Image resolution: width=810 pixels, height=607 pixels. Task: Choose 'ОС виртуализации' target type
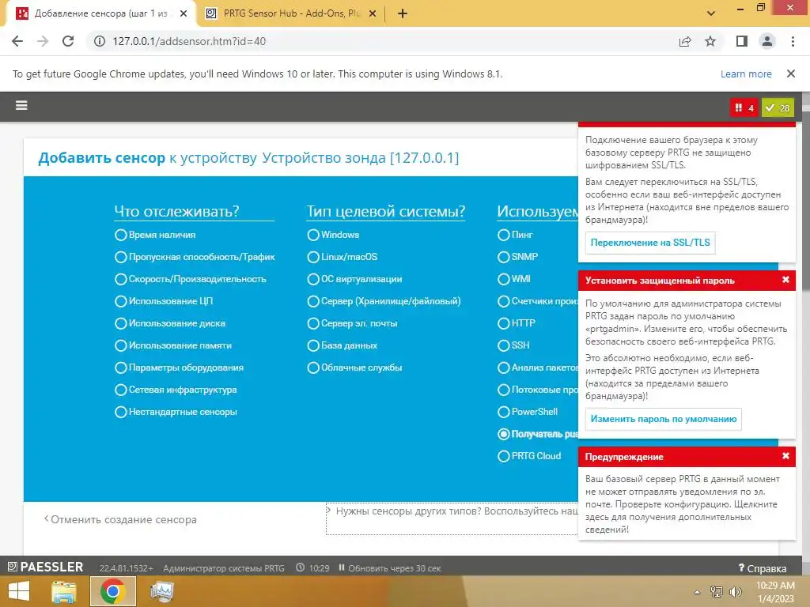(x=313, y=279)
